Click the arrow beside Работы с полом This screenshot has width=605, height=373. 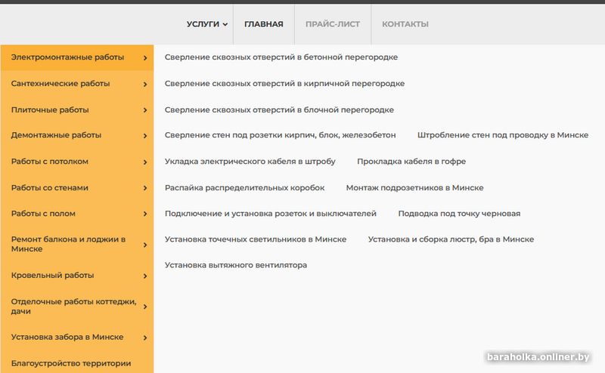(x=144, y=214)
